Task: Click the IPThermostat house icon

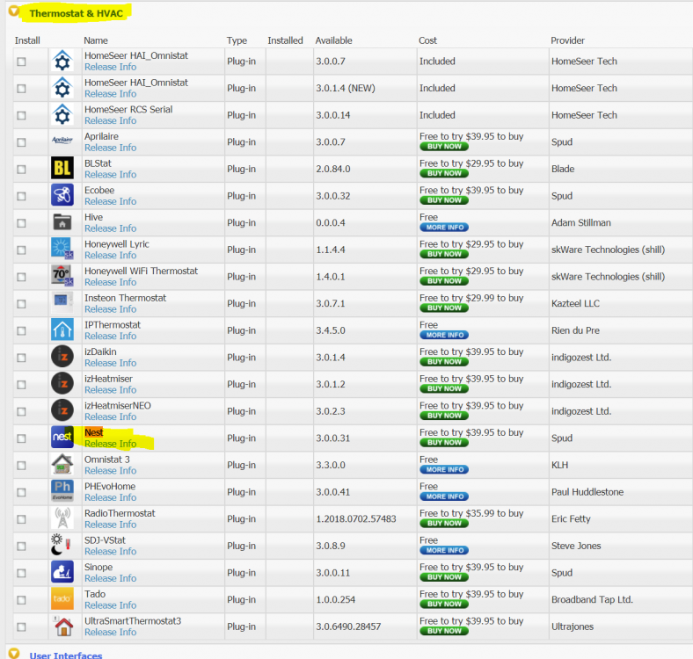Action: (62, 329)
